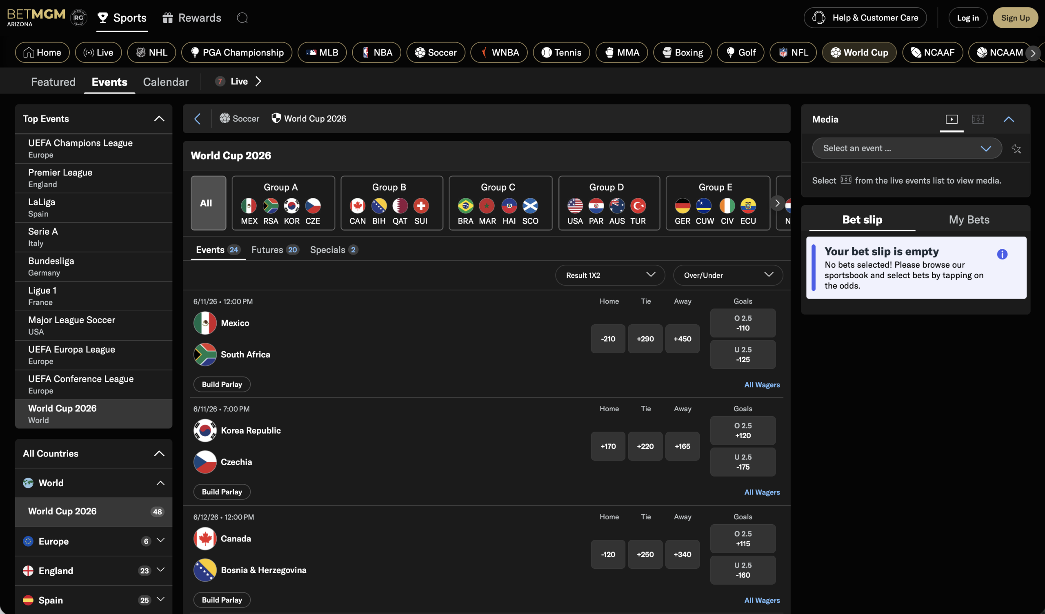Image resolution: width=1045 pixels, height=614 pixels.
Task: Open Help & Customer Care
Action: click(865, 18)
